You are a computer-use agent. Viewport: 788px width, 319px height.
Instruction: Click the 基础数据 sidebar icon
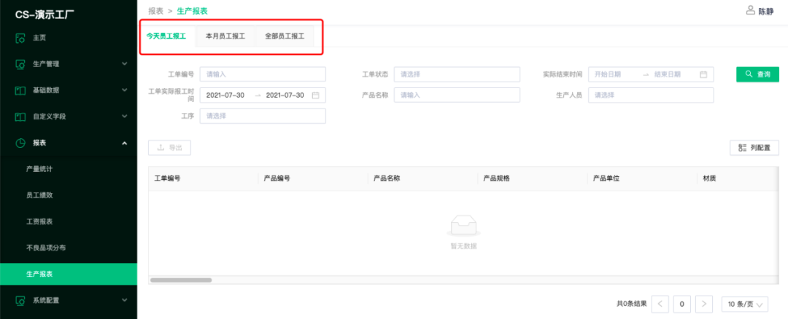tap(20, 90)
